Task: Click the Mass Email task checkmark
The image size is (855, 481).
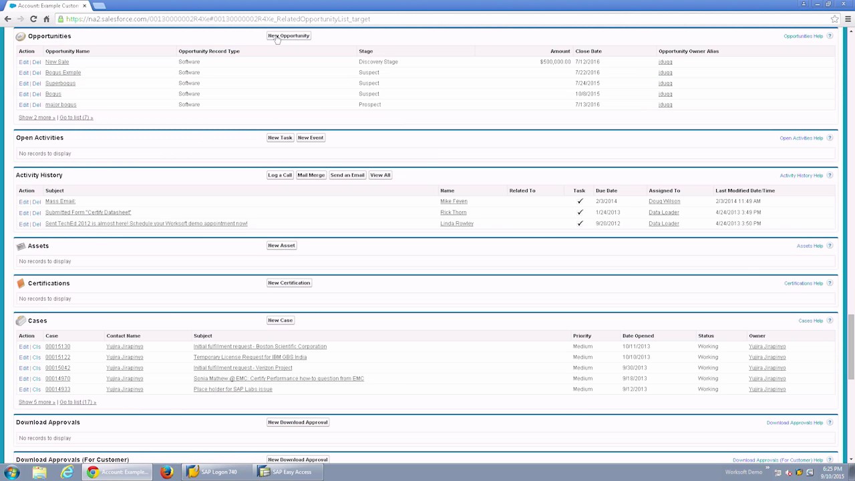Action: [x=580, y=201]
